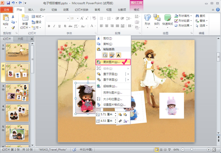
Task: Click the Format Painter brush icon
Action: (x=13, y=28)
